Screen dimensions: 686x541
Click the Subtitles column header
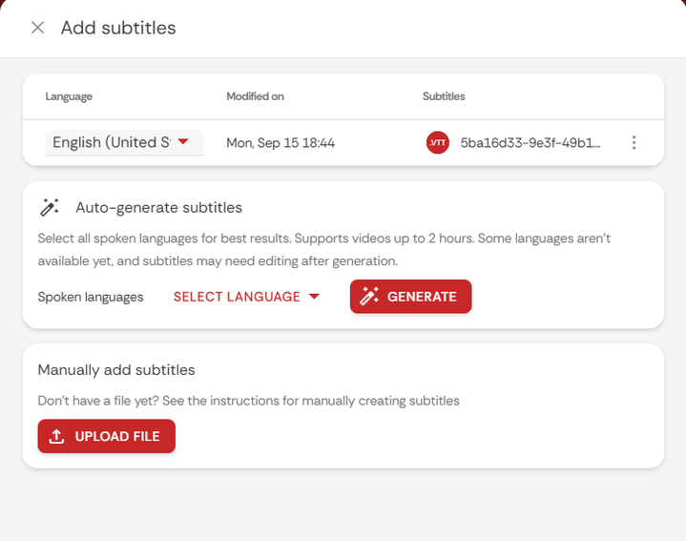pos(444,96)
